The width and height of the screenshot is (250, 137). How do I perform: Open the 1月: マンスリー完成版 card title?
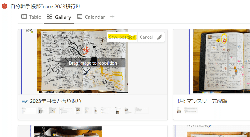[x=202, y=101]
